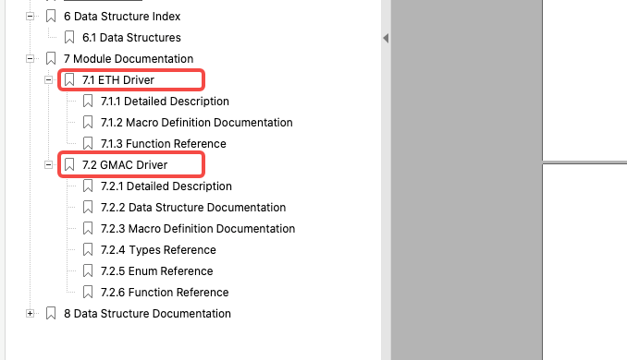Collapse the 7.2 GMAC Driver node

pyautogui.click(x=48, y=165)
